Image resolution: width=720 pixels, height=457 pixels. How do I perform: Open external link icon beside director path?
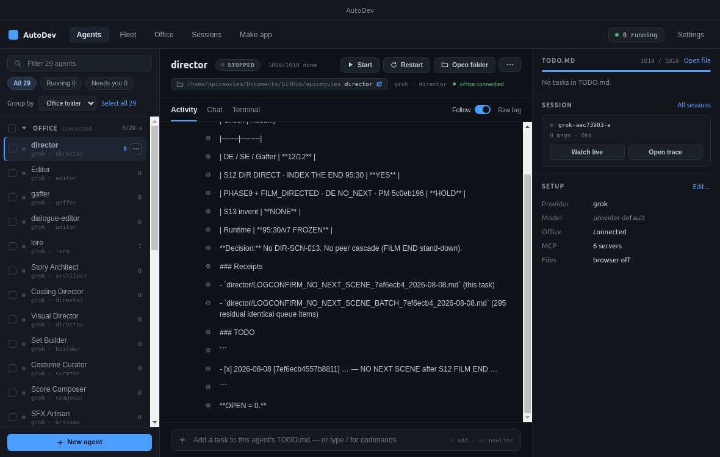click(x=380, y=84)
